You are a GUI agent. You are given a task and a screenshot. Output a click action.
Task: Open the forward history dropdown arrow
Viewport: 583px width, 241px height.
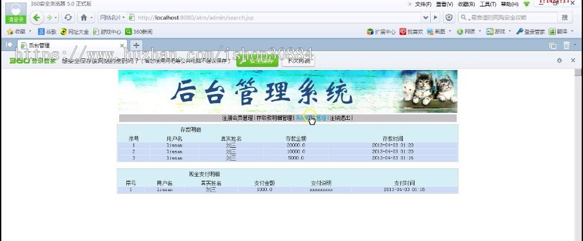click(56, 17)
